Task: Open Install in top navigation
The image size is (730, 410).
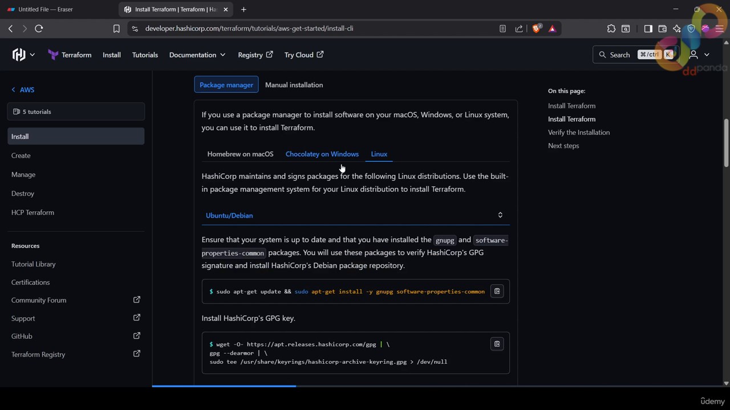Action: tap(112, 55)
